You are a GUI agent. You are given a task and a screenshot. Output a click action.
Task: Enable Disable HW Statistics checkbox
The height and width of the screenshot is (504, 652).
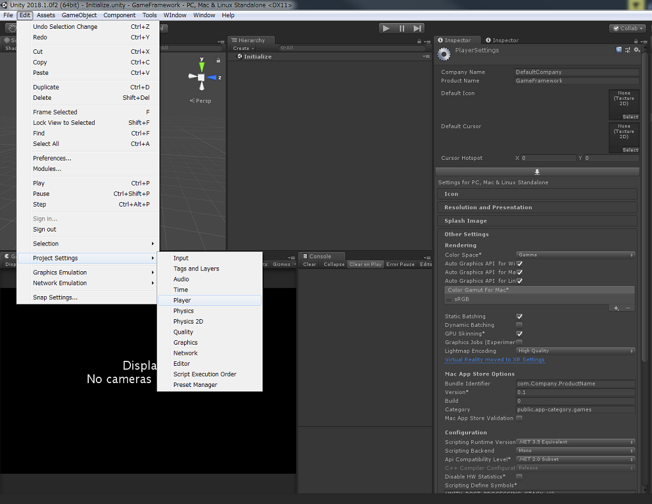pos(519,476)
